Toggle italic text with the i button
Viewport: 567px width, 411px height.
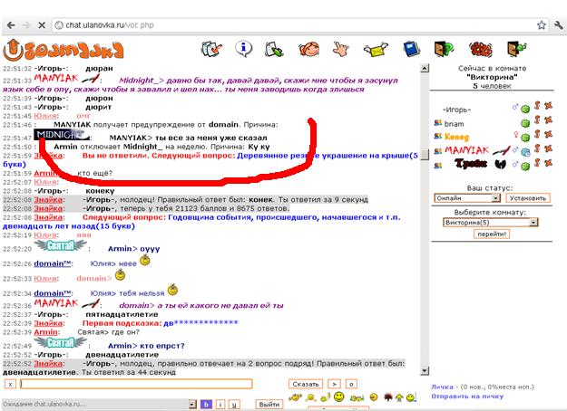pyautogui.click(x=221, y=404)
